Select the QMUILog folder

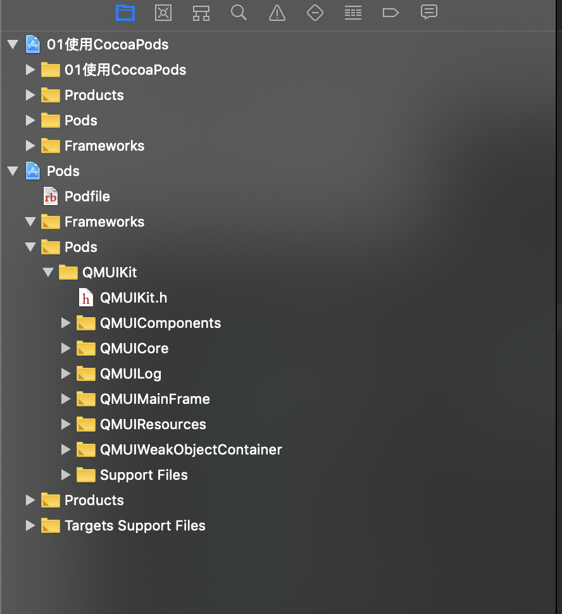119,374
